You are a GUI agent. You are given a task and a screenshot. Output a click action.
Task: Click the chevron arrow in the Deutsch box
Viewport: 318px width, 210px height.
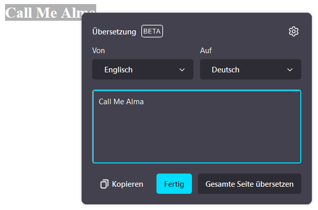tap(290, 70)
